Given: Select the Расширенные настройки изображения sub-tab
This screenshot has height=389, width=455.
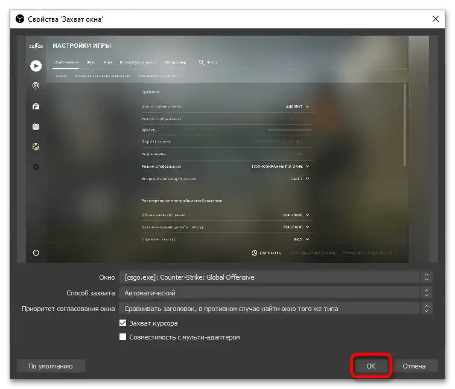Looking at the screenshot, I should (x=102, y=76).
